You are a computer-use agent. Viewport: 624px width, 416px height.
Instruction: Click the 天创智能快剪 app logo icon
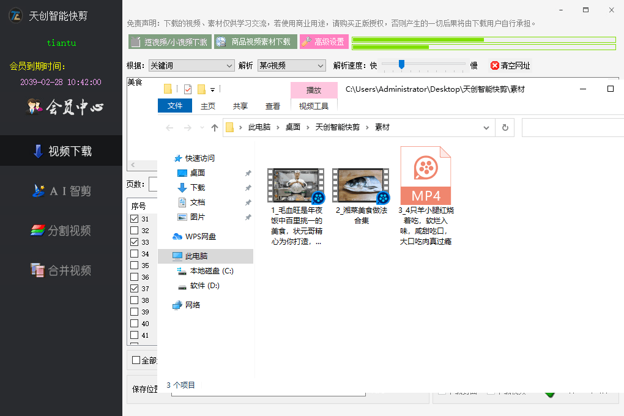[15, 16]
